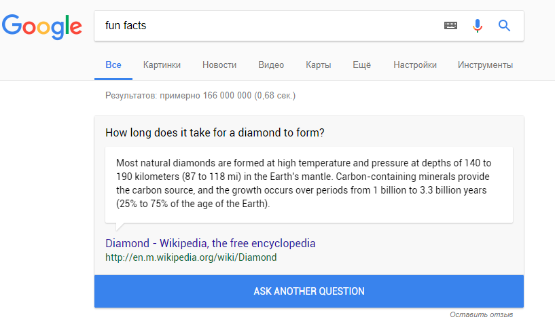555x328 pixels.
Task: Click the Google logo
Action: (x=41, y=26)
